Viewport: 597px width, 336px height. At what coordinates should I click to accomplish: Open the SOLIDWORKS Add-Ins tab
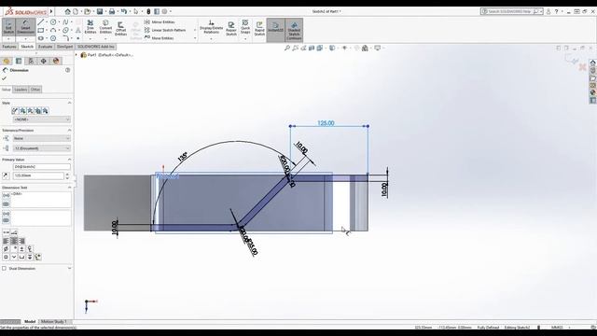[96, 47]
